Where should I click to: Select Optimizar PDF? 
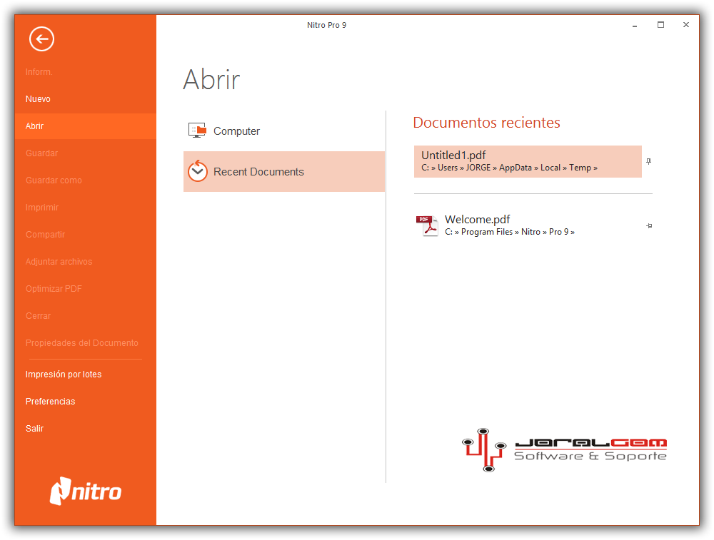click(54, 288)
